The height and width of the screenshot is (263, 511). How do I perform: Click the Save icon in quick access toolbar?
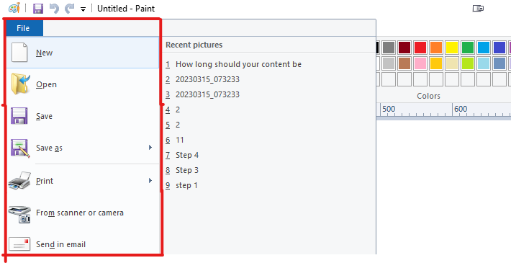[38, 9]
